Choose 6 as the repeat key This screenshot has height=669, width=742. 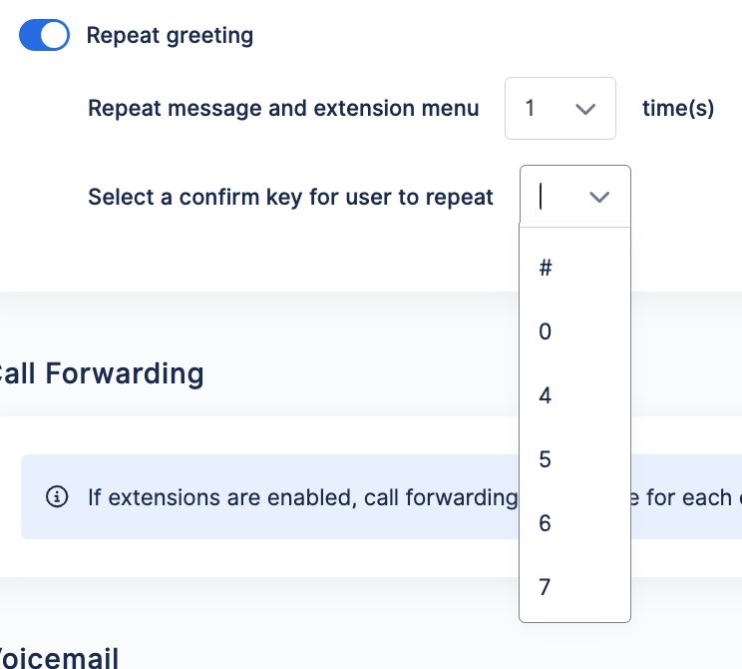point(575,523)
